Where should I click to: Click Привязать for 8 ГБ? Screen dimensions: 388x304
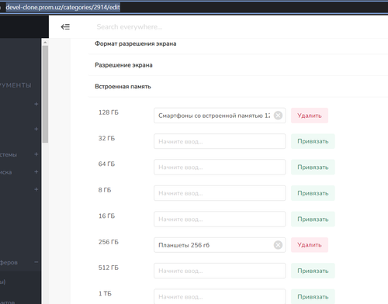click(313, 193)
